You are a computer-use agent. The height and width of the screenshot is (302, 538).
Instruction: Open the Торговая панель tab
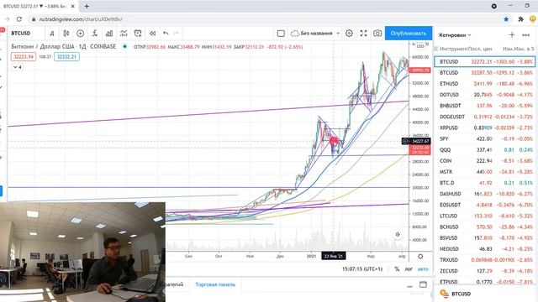tap(215, 284)
